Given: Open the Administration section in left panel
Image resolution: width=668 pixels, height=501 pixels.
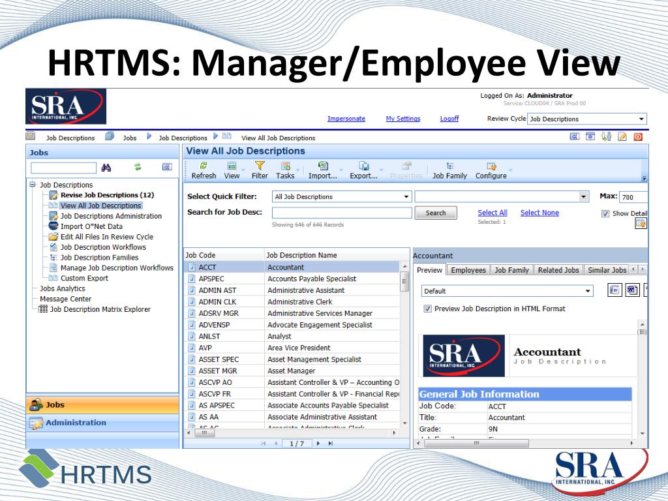Looking at the screenshot, I should tap(102, 423).
